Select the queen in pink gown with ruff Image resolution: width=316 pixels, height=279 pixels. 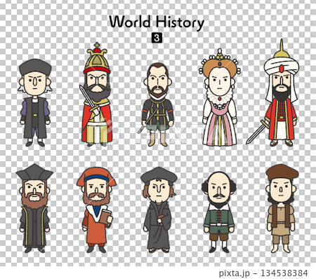click(220, 97)
